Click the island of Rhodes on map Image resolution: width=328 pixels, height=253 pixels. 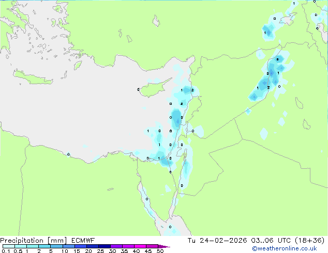click(x=78, y=66)
